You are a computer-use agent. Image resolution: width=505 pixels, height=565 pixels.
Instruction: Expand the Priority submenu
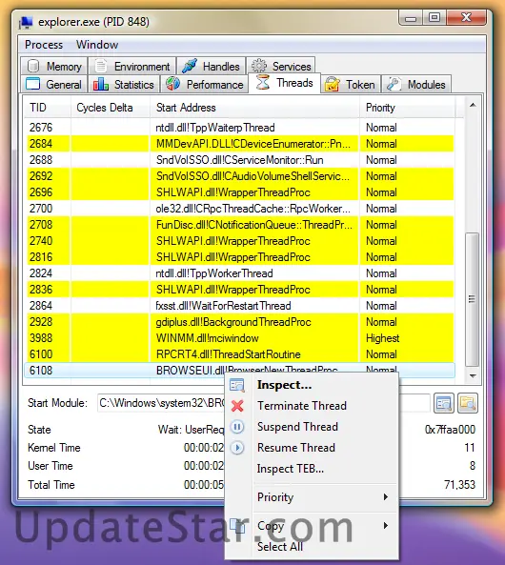click(312, 497)
